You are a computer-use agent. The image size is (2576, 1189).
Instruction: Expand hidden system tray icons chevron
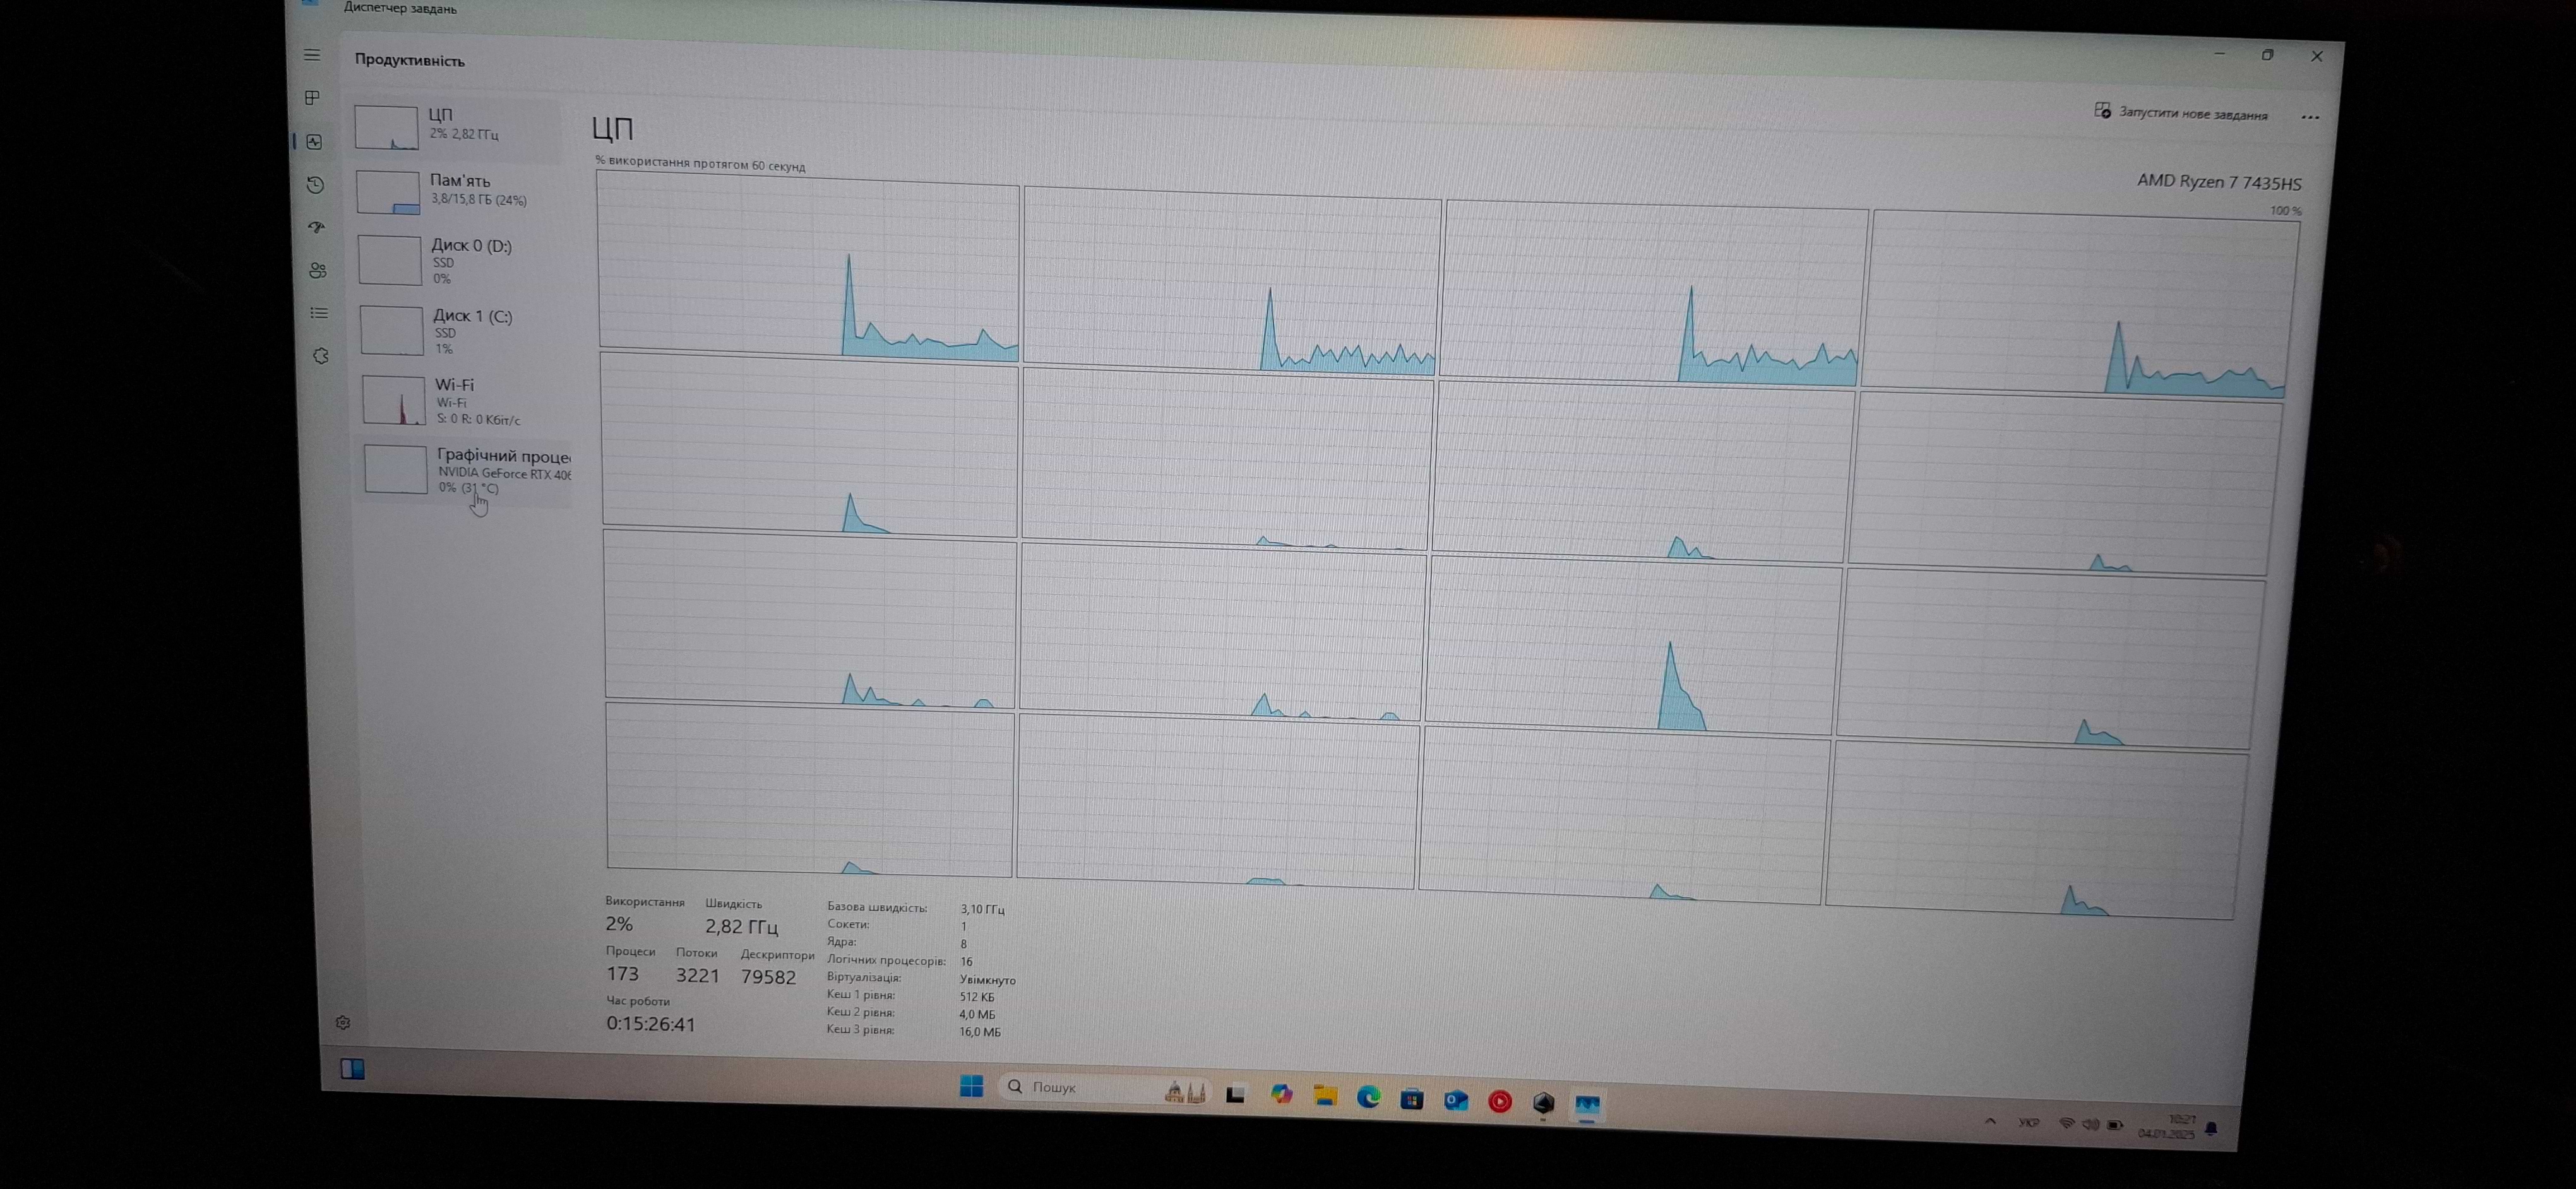pos(1990,1122)
